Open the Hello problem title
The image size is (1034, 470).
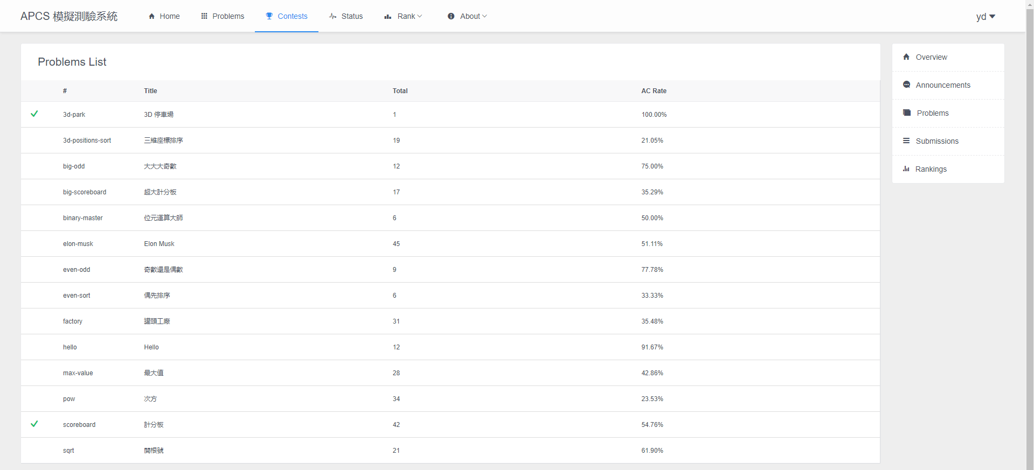[151, 347]
